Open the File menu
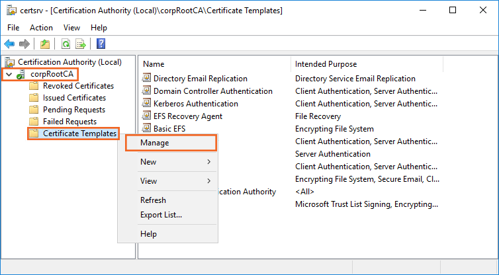This screenshot has height=275, width=499. click(14, 28)
